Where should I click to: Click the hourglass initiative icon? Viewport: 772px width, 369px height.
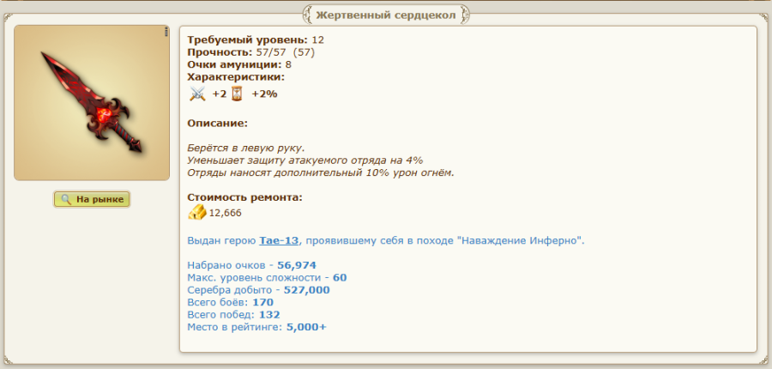coord(235,94)
